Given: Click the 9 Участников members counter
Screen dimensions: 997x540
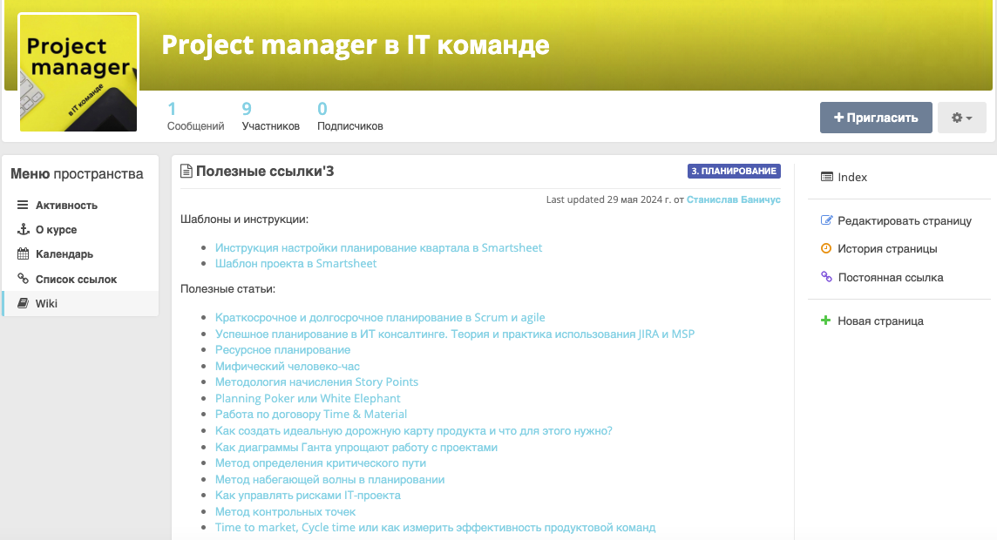Looking at the screenshot, I should point(270,117).
